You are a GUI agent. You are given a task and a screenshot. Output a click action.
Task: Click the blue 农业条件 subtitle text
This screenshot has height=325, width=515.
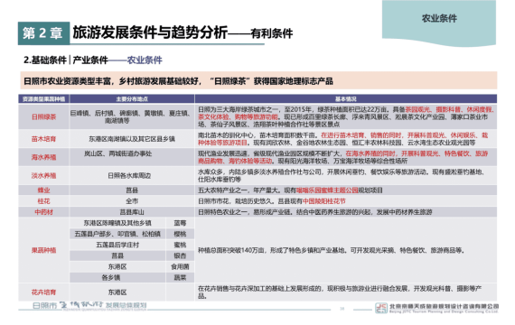point(145,60)
